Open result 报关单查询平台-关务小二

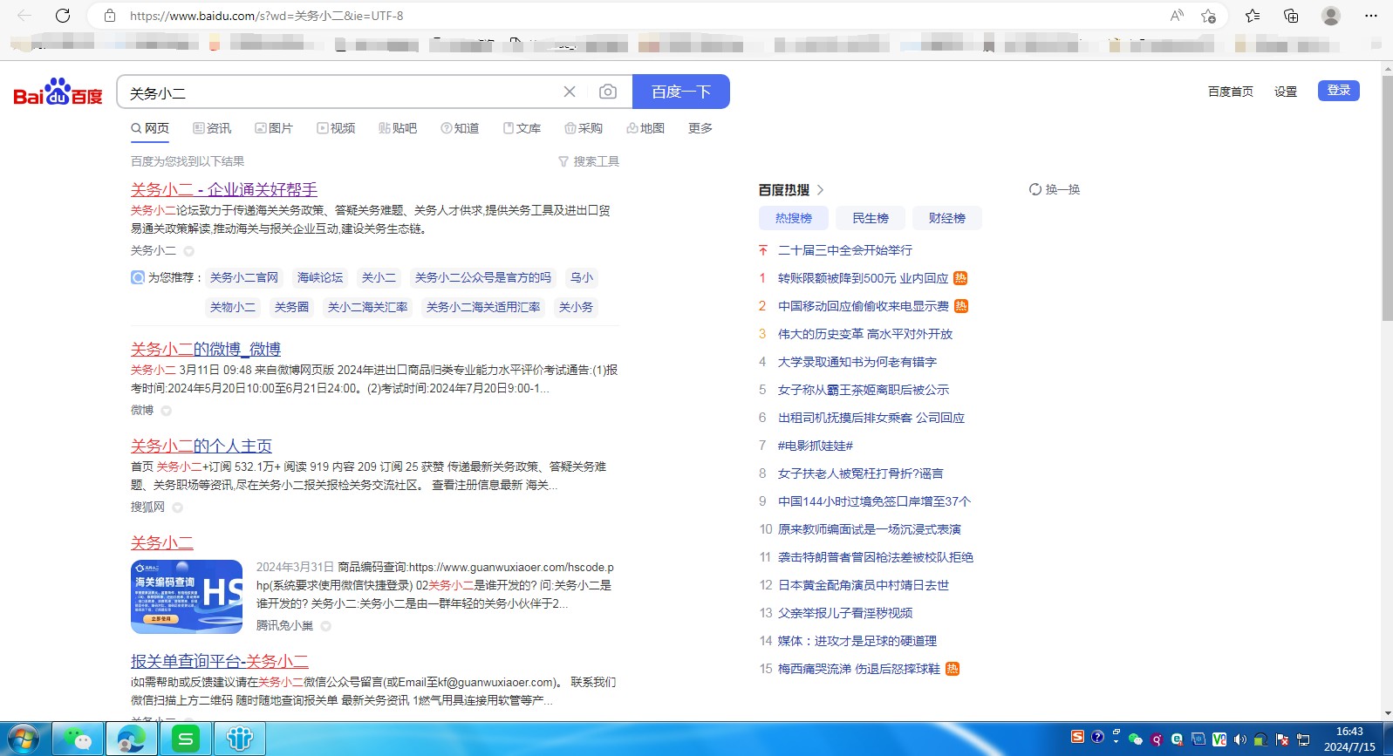[x=220, y=661]
